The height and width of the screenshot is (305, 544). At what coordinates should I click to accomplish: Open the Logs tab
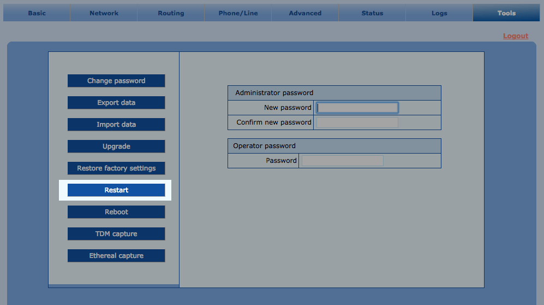[x=439, y=13]
